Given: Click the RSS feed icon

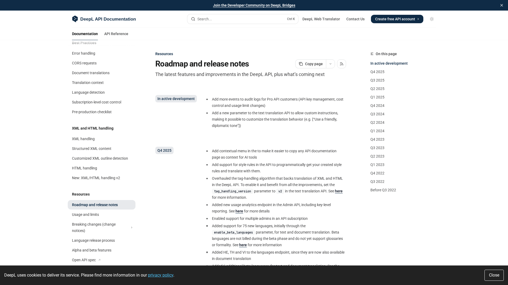Looking at the screenshot, I should pyautogui.click(x=341, y=64).
